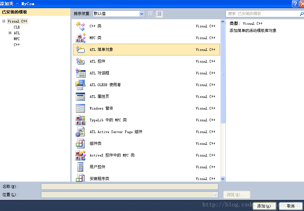This screenshot has width=304, height=211.
Task: Expand the ATL tree node
Action: tap(10, 33)
